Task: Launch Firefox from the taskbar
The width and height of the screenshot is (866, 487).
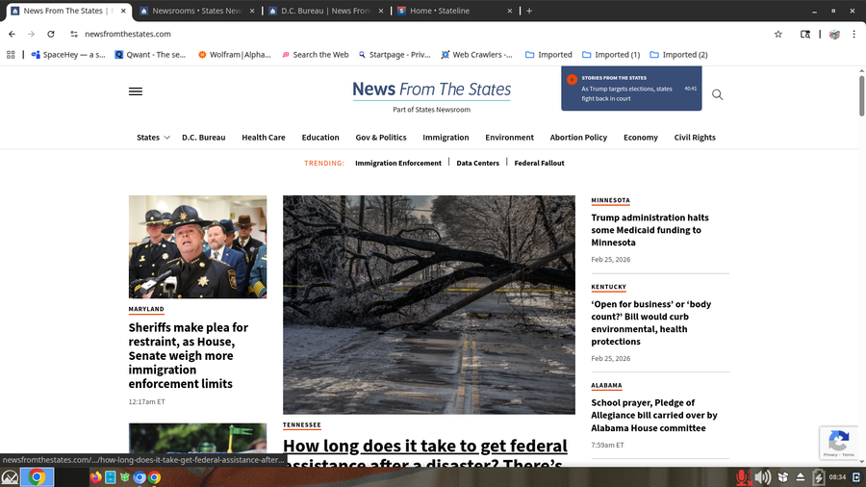Action: [x=96, y=476]
